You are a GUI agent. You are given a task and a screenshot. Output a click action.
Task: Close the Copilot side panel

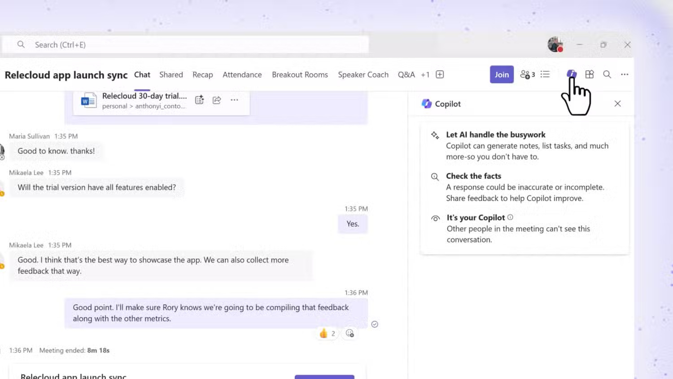(618, 104)
